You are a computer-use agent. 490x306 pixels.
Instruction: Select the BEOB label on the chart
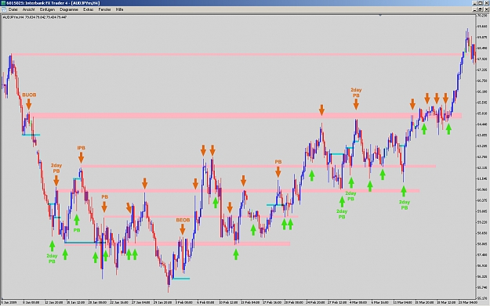pyautogui.click(x=183, y=220)
